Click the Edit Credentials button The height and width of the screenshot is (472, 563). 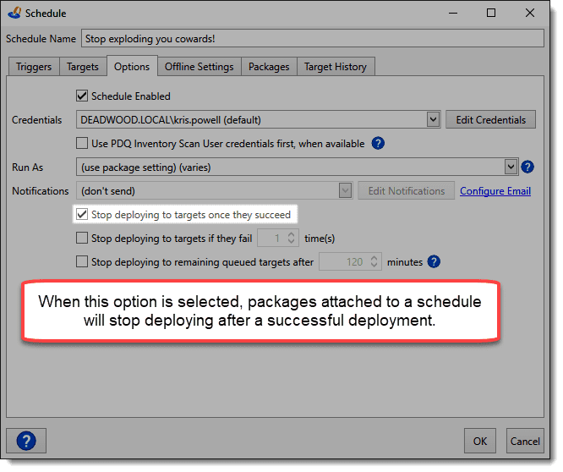tap(491, 119)
